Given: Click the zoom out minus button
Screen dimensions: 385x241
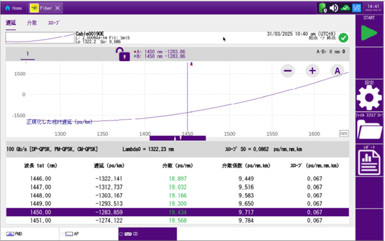Looking at the screenshot, I should [288, 71].
